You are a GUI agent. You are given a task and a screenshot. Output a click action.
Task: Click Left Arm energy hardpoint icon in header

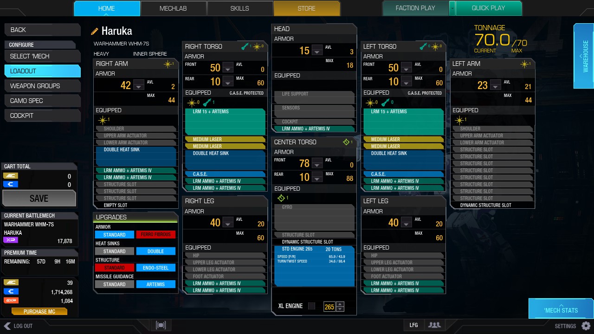524,64
